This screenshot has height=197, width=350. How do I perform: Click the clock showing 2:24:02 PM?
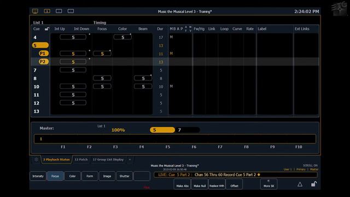point(306,11)
